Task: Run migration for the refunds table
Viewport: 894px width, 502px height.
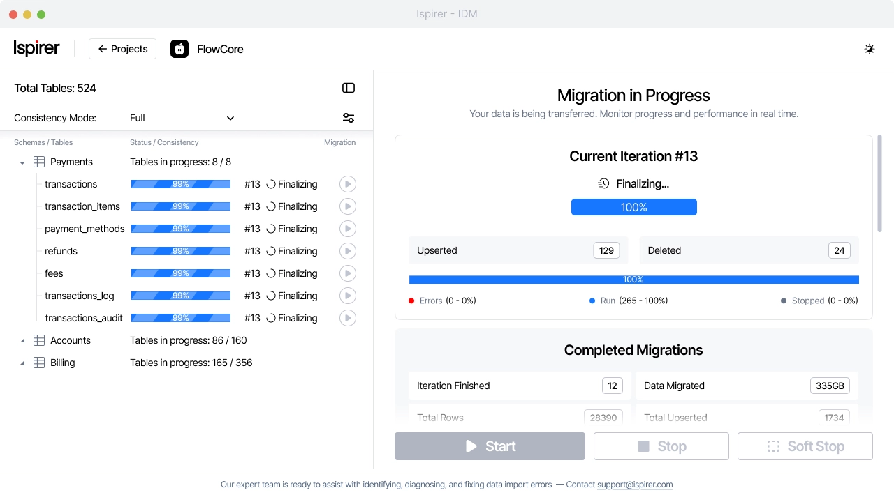Action: coord(347,250)
